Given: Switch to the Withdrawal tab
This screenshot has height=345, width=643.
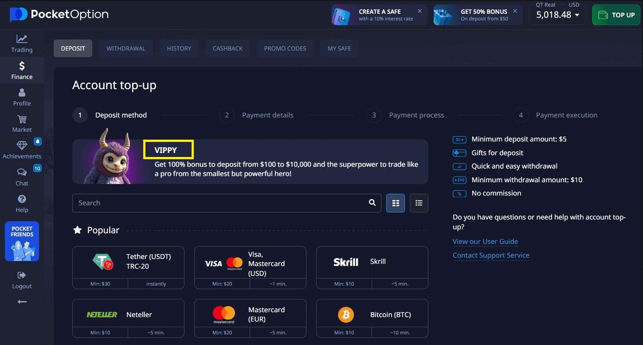Looking at the screenshot, I should click(126, 48).
